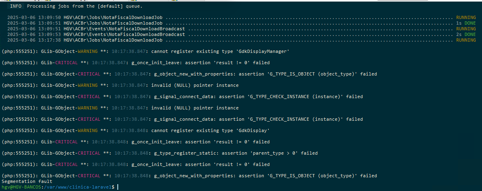The width and height of the screenshot is (482, 191).
Task: Click the g_type_register_static assertion line
Action: coord(160,153)
